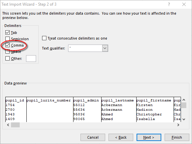Select the pupil_firstname column header
Image resolution: width=192 pixels, height=144 pixels.
coord(154,100)
